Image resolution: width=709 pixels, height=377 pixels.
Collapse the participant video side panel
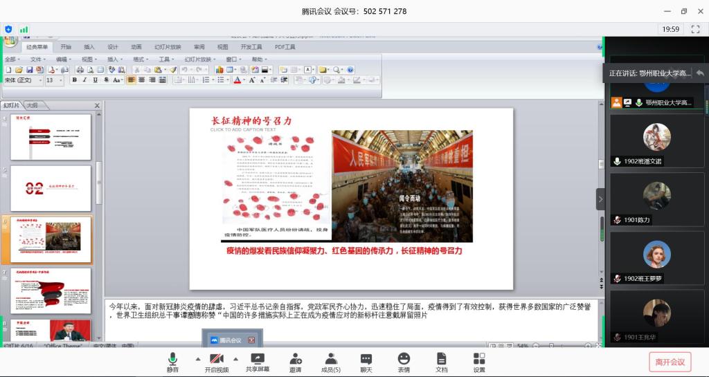(600, 199)
